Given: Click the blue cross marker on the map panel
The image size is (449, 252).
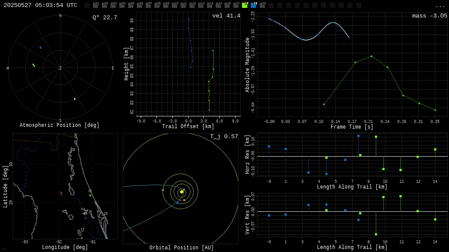Looking at the screenshot, I should [x=86, y=218].
